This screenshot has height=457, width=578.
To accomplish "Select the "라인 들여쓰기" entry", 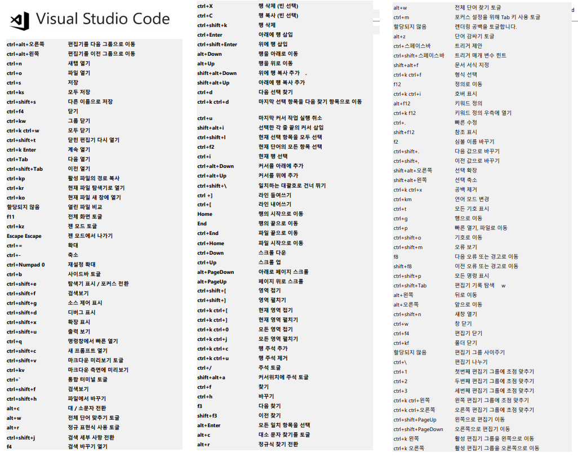I will tap(274, 195).
